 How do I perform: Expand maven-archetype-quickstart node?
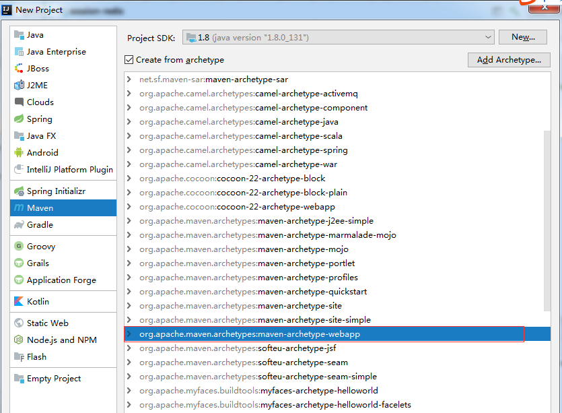click(129, 291)
